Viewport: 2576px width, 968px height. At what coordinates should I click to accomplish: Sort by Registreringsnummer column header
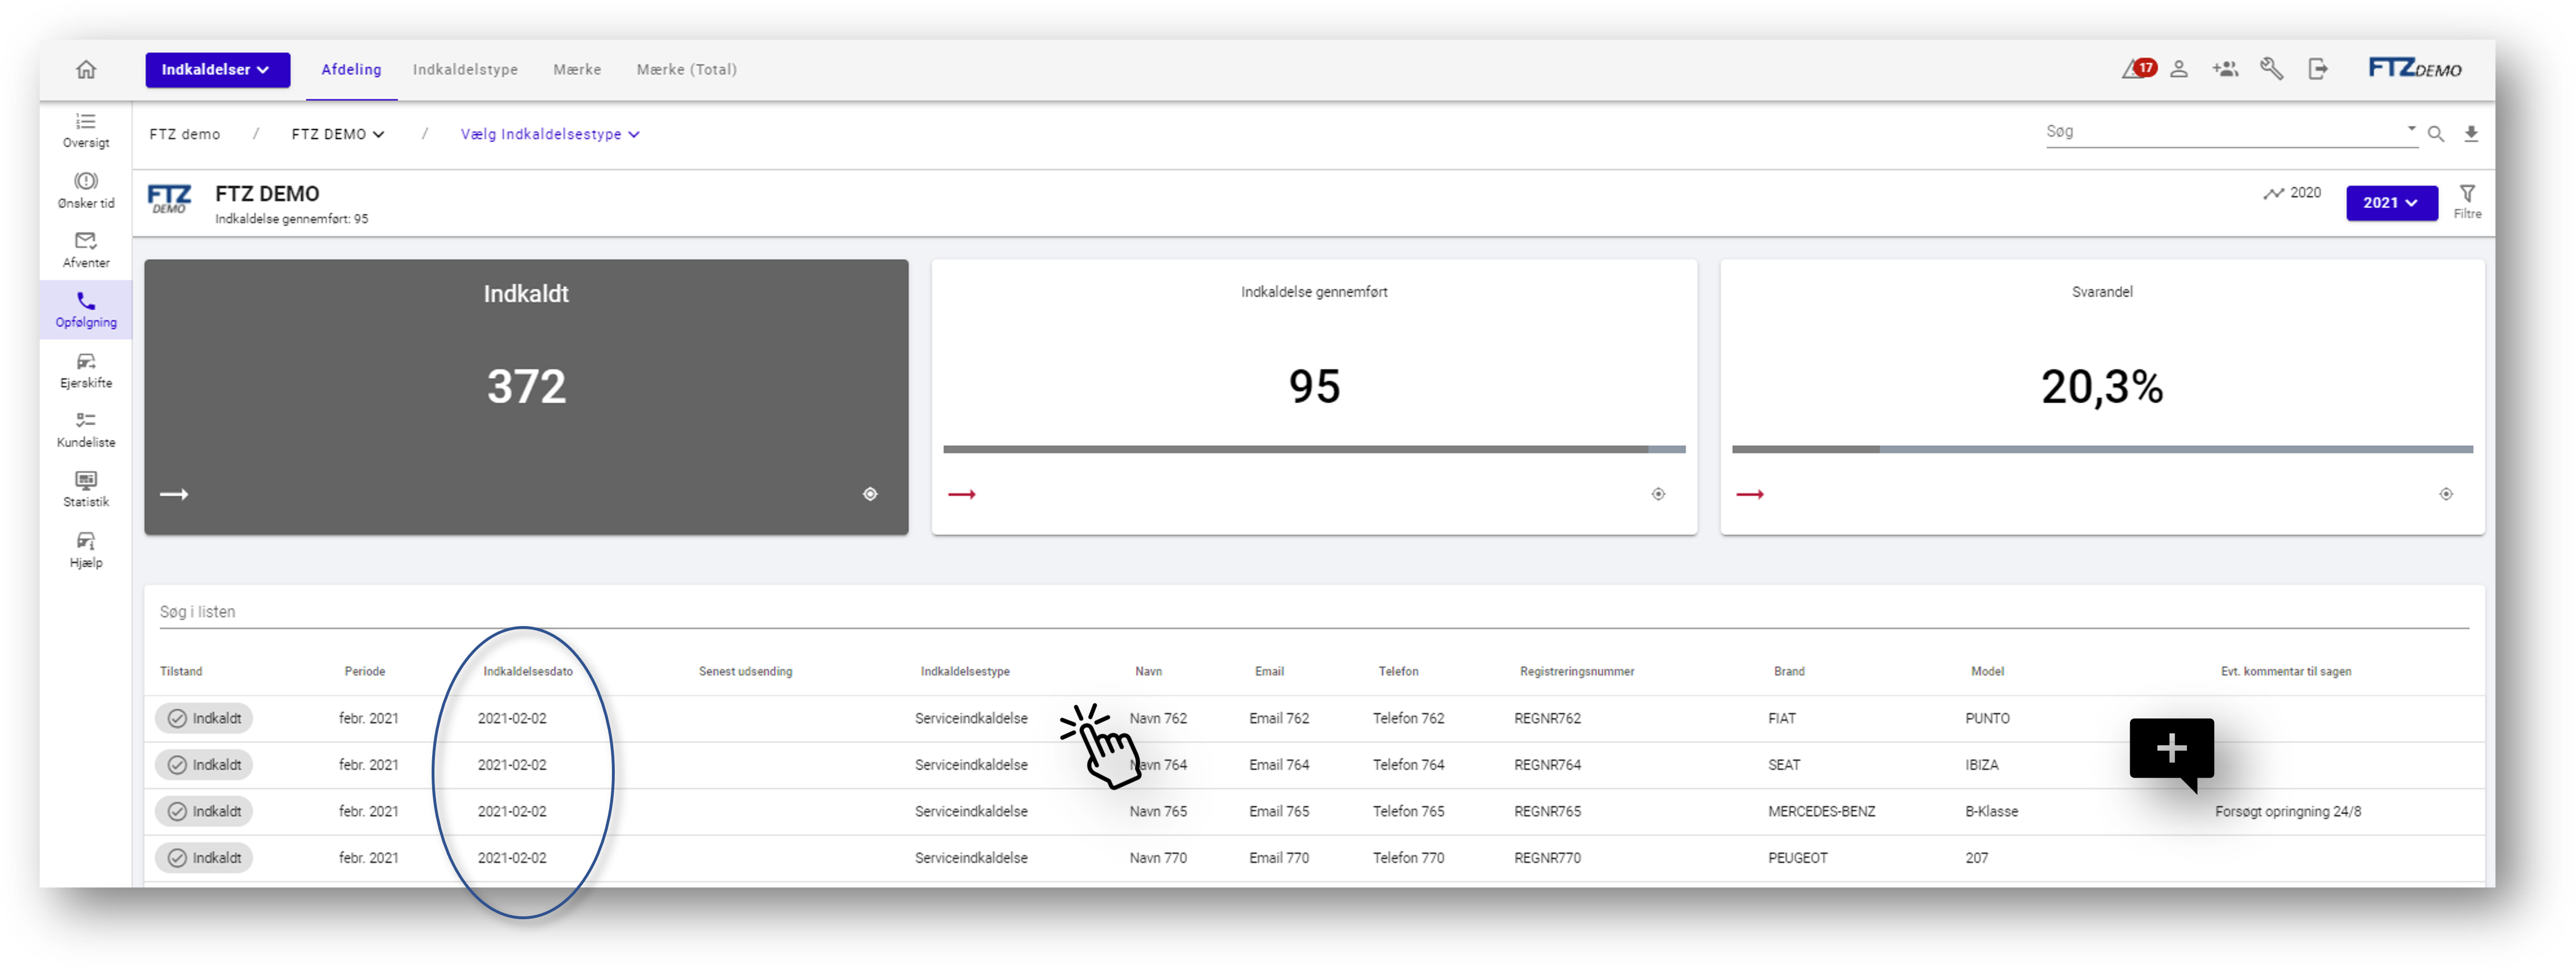[1577, 671]
